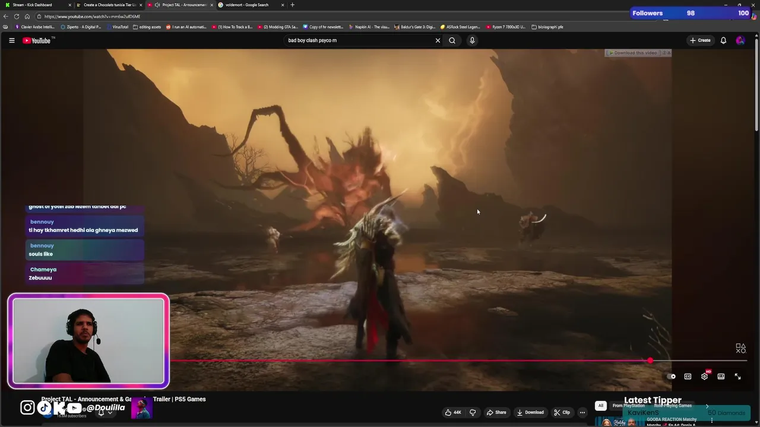Focus the YouTube search input field

359,40
